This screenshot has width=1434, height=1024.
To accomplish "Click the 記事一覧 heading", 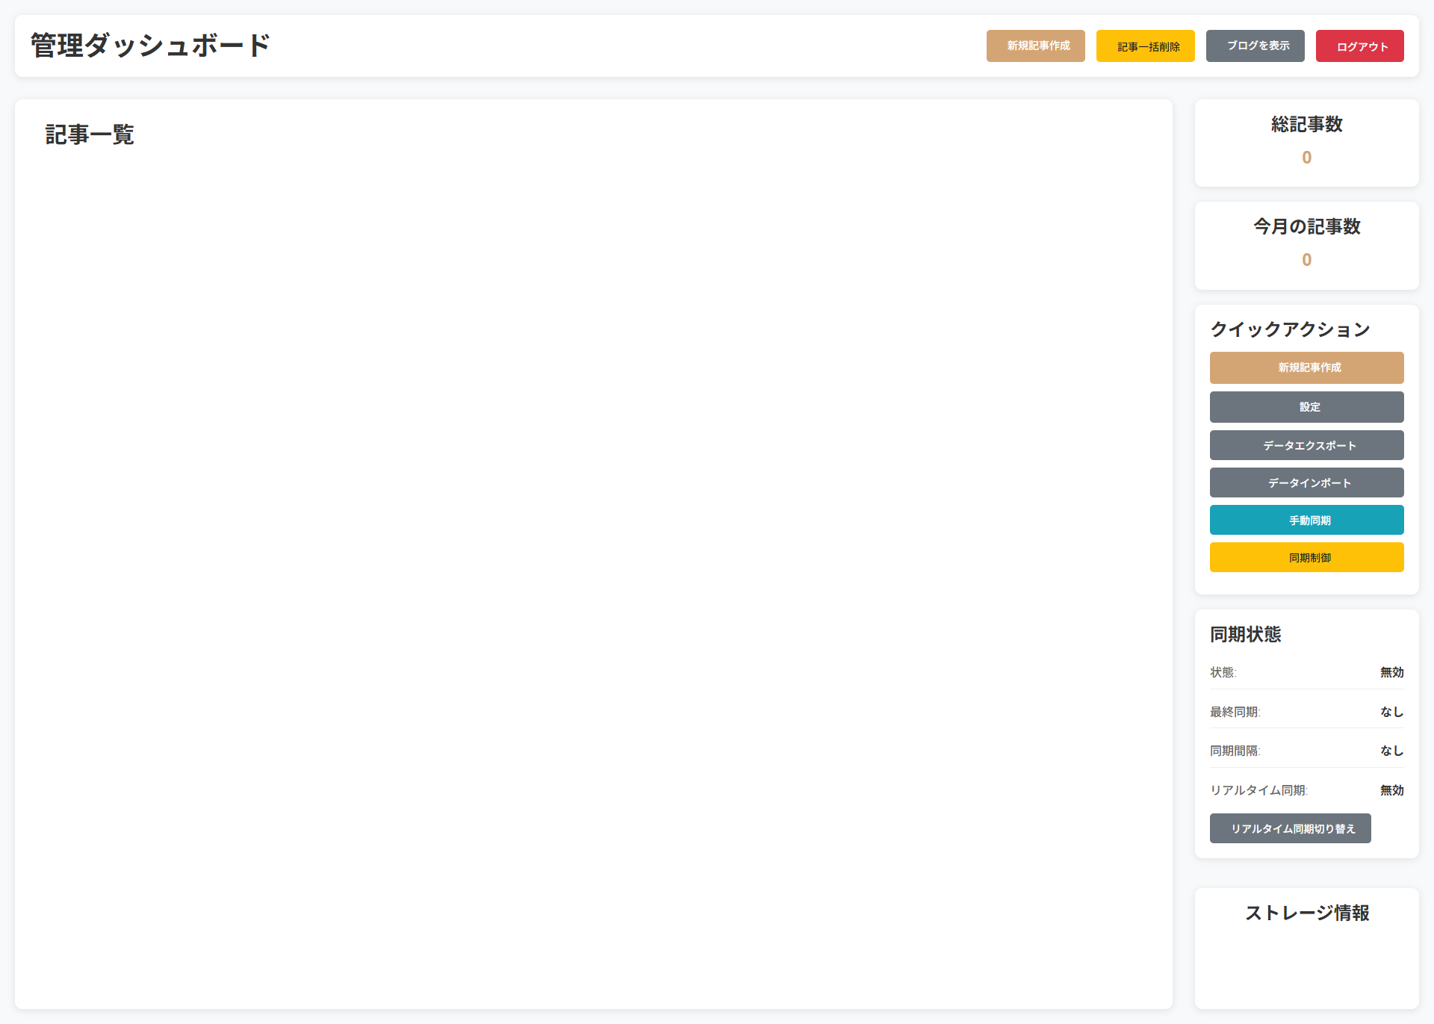I will click(x=90, y=134).
